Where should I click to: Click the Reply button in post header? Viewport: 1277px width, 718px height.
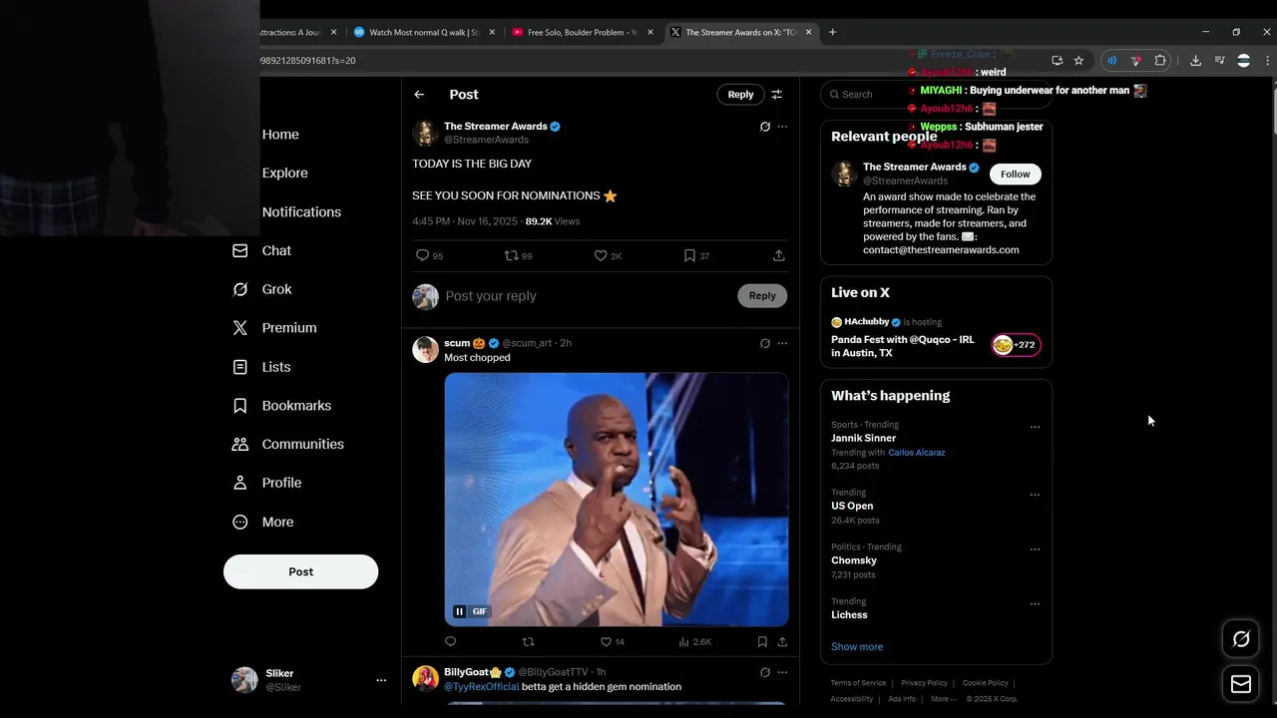pyautogui.click(x=740, y=95)
